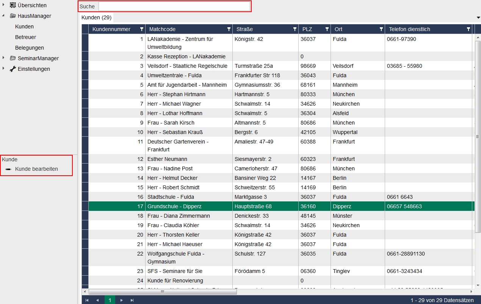Expand the Einstellungen tree node
Image resolution: width=481 pixels, height=304 pixels.
point(3,69)
